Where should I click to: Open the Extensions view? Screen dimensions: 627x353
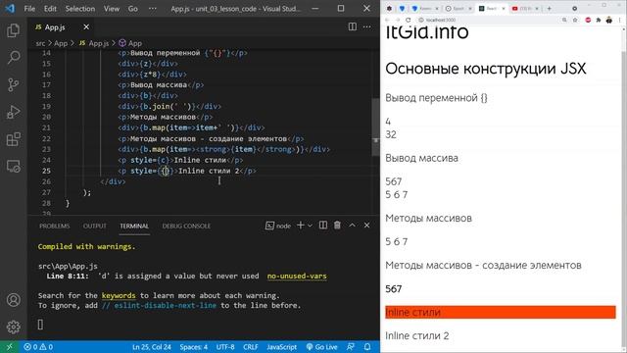[x=13, y=139]
